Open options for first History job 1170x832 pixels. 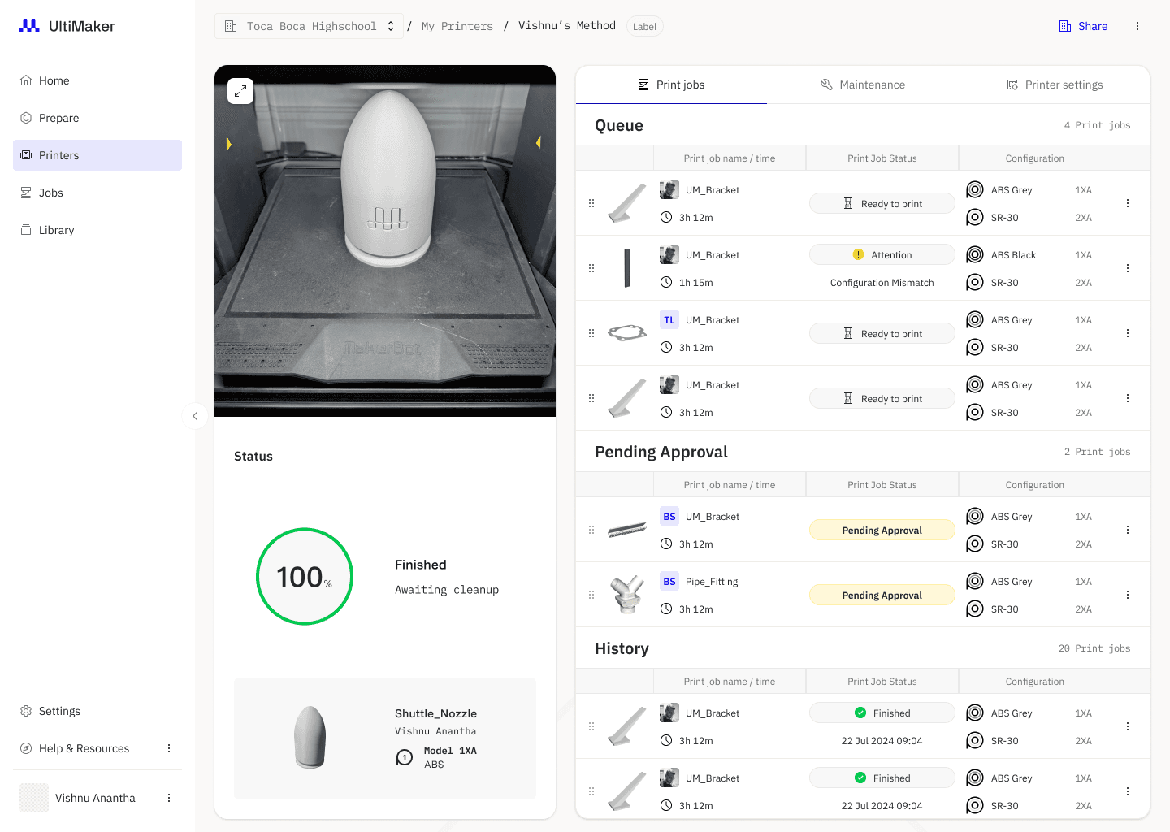pyautogui.click(x=1128, y=726)
